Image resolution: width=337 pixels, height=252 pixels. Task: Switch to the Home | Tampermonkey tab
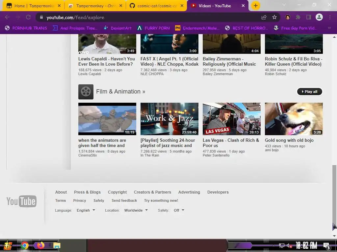[33, 6]
